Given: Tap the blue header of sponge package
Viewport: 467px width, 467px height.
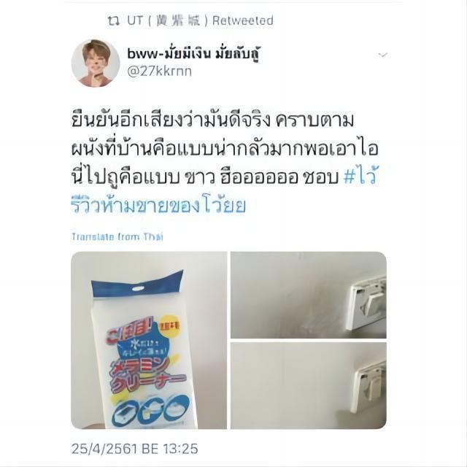Looking at the screenshot, I should (x=138, y=285).
